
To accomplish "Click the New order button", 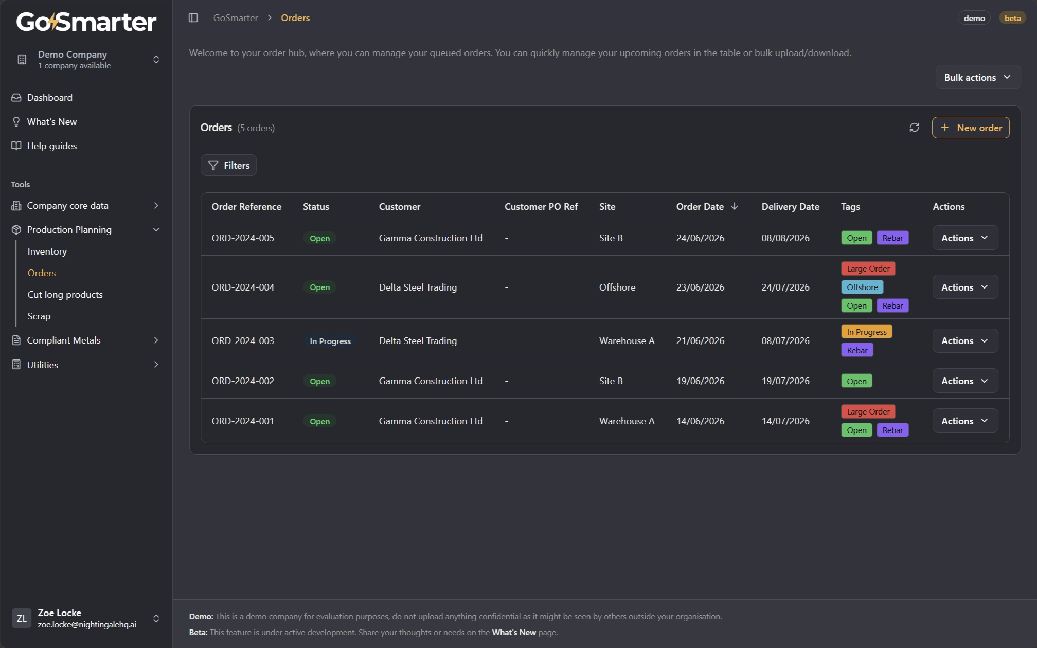I will click(971, 128).
